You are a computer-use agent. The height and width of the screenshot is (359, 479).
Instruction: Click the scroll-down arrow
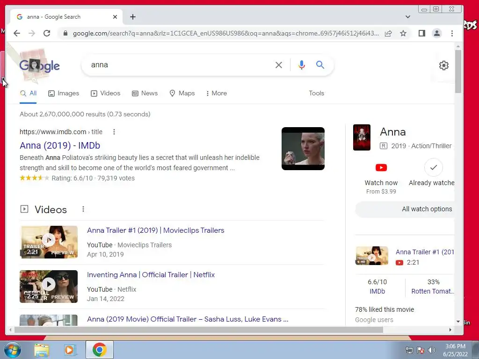click(x=458, y=322)
